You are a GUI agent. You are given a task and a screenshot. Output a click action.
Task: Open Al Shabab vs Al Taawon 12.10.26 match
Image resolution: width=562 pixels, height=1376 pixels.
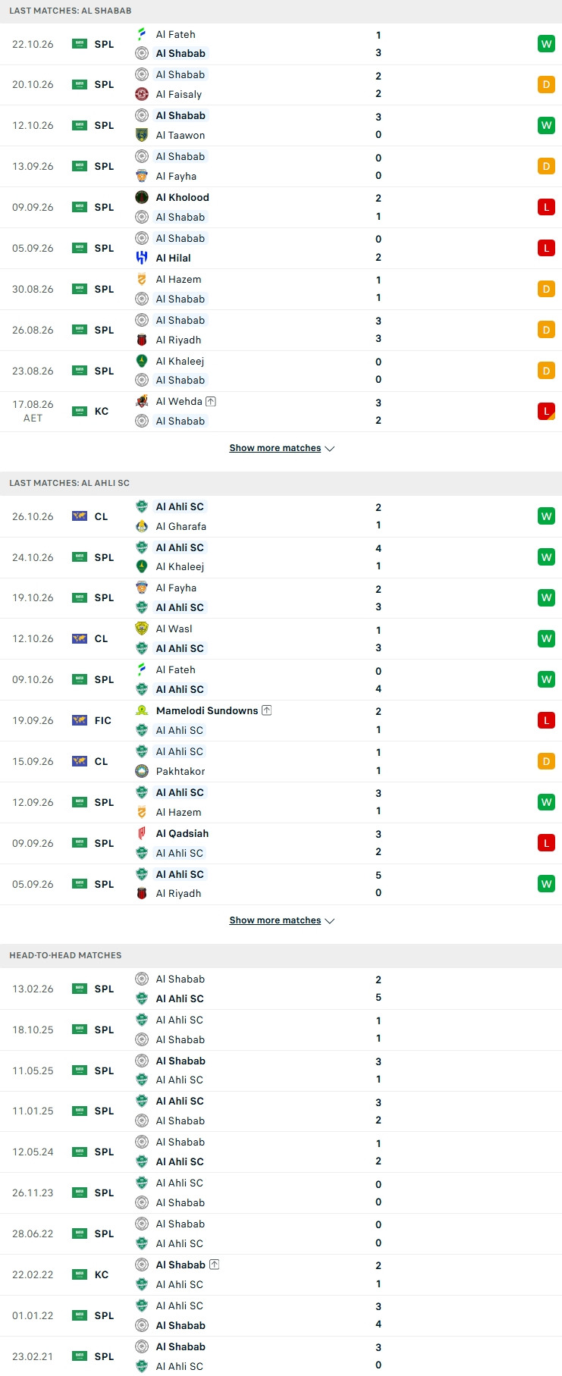[281, 126]
